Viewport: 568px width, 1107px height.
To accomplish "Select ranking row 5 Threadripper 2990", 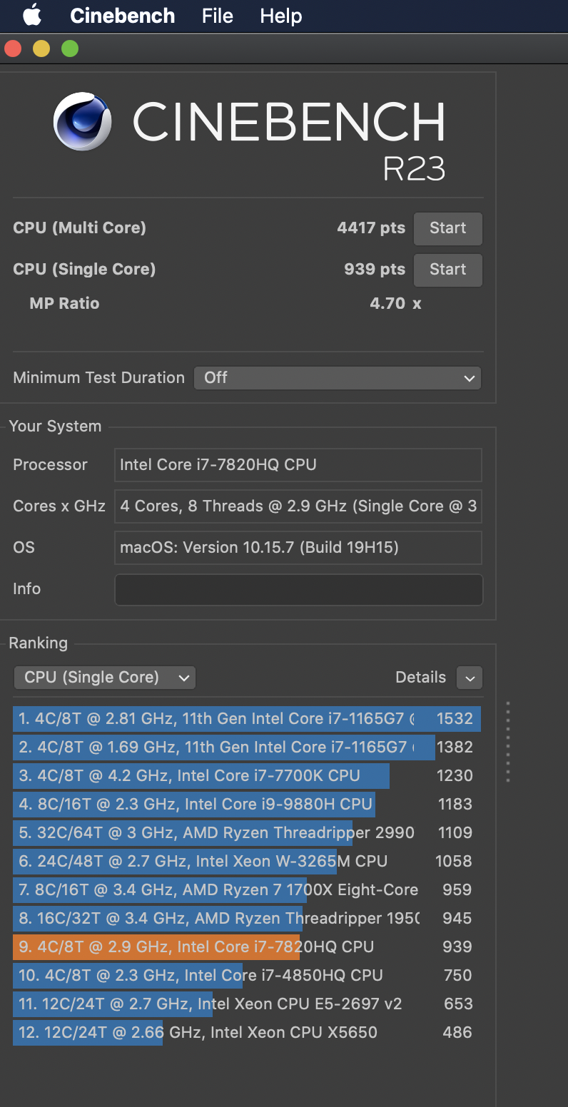I will (x=247, y=832).
